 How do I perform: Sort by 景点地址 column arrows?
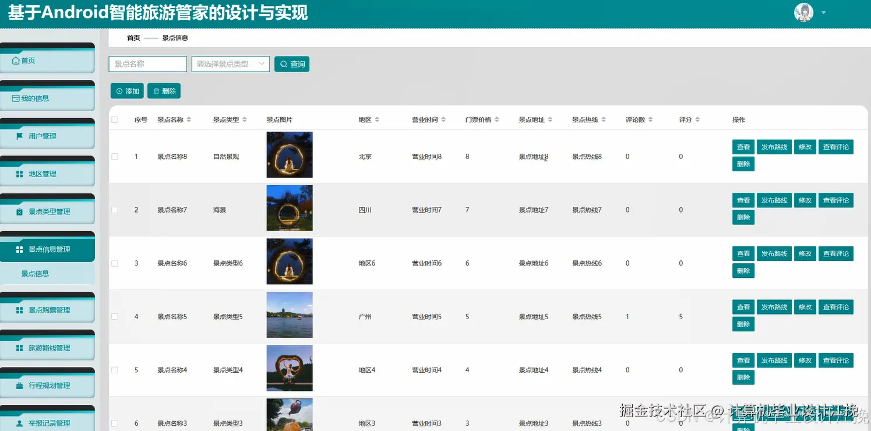point(550,120)
